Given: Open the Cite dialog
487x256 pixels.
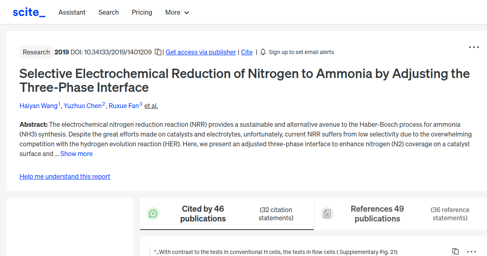Looking at the screenshot, I should [246, 52].
